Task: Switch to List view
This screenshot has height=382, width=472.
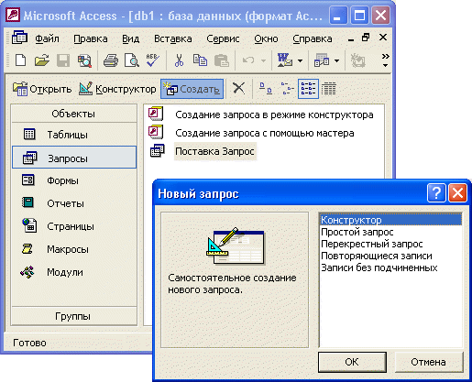Action: pos(308,89)
